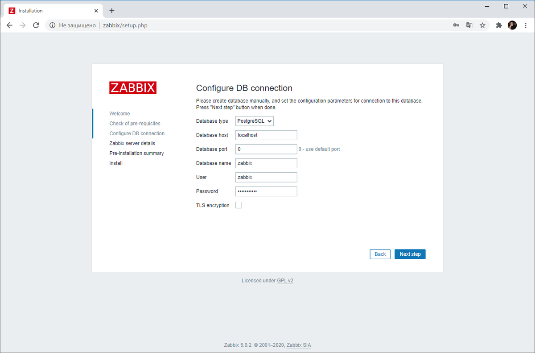Bookmark this page with the star icon
Screen dimensions: 535x353
tap(483, 25)
